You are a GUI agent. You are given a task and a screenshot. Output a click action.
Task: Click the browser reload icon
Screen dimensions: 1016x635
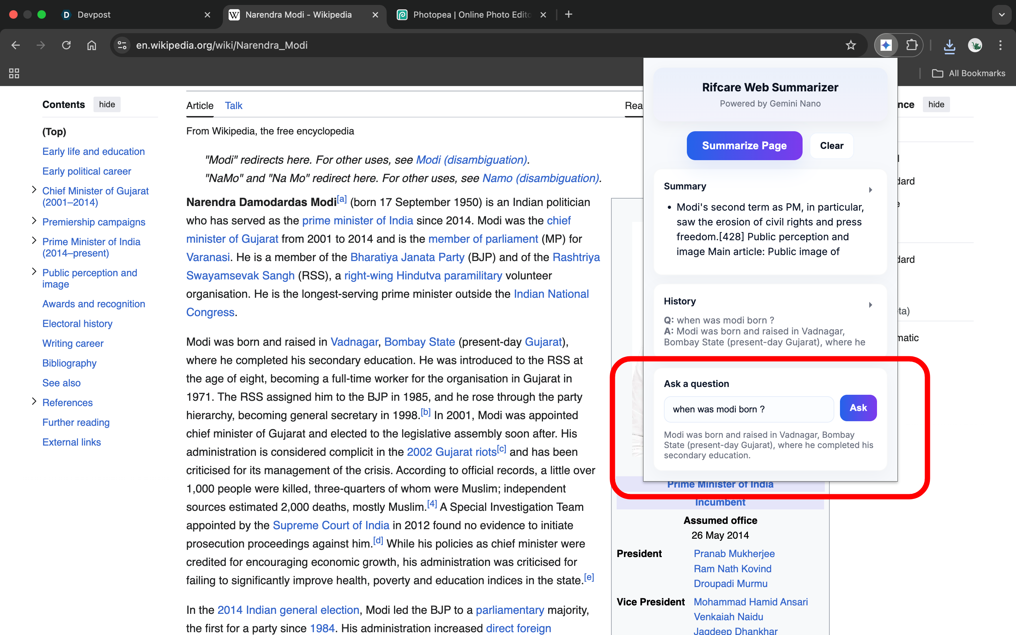click(66, 45)
